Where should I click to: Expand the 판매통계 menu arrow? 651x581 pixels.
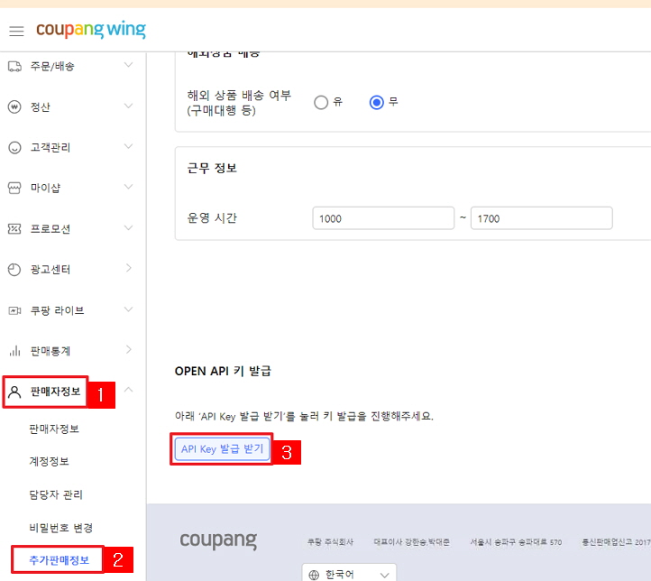pos(128,350)
